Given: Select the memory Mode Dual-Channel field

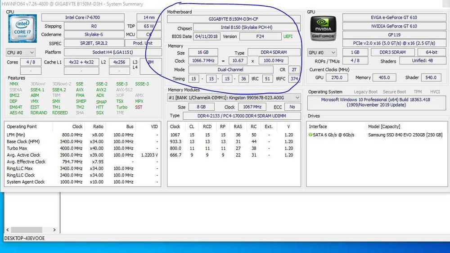Looking at the screenshot, I should 230,69.
